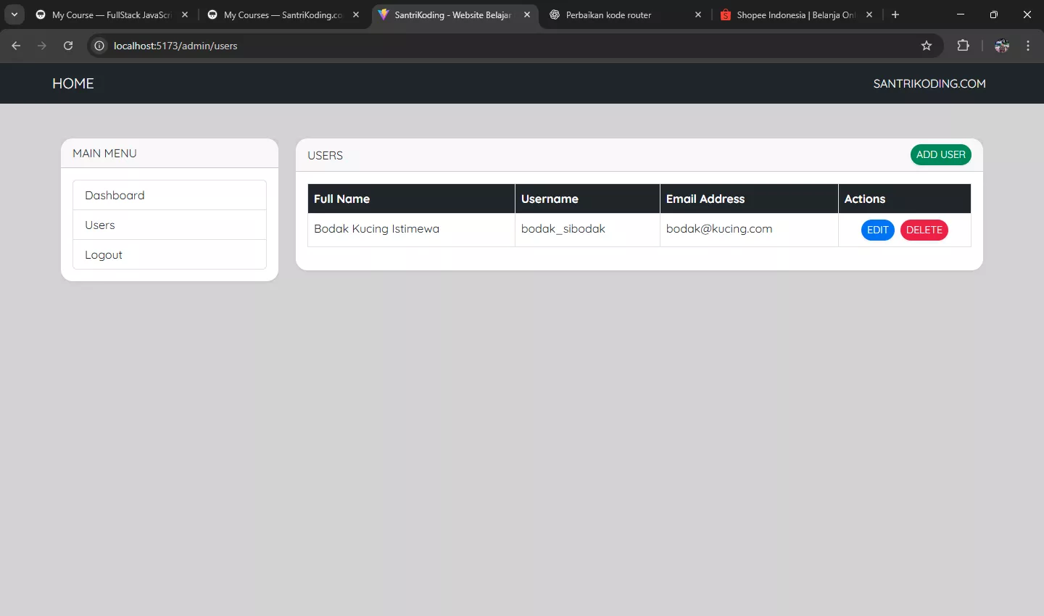Open Dashboard in the main menu
1044x616 pixels.
(x=170, y=195)
